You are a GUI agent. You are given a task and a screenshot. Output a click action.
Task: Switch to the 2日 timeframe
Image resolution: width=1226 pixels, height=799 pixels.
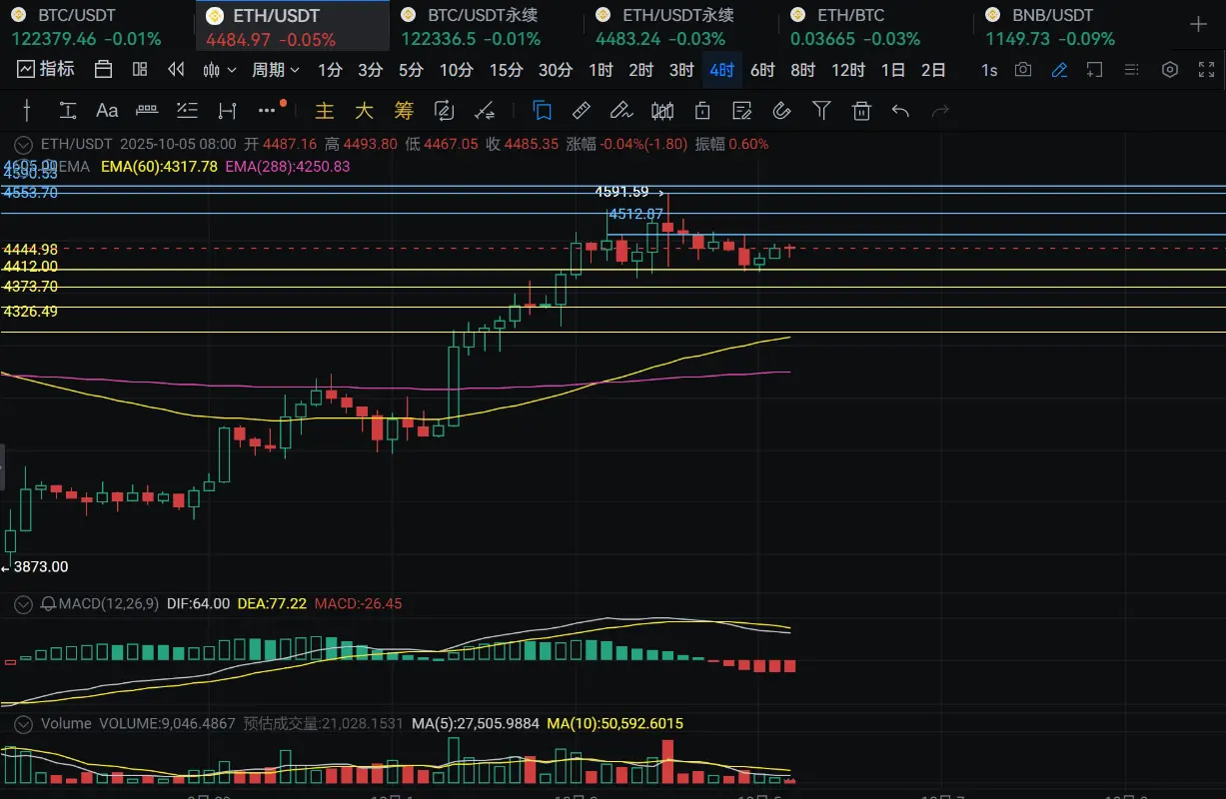[x=933, y=70]
